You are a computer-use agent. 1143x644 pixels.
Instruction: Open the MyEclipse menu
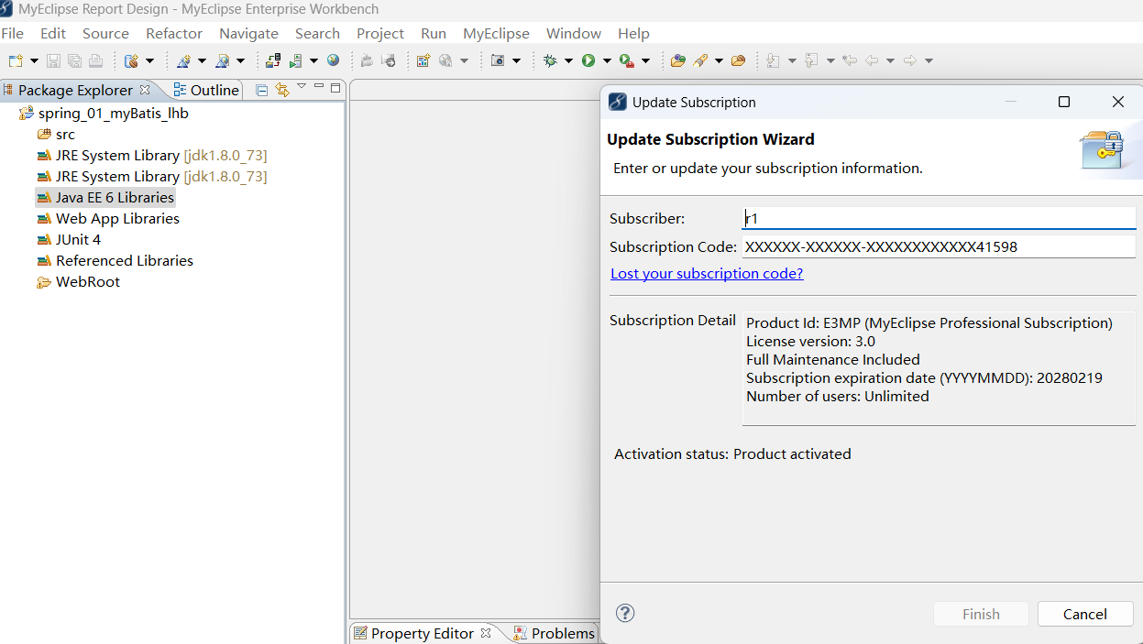click(x=496, y=33)
